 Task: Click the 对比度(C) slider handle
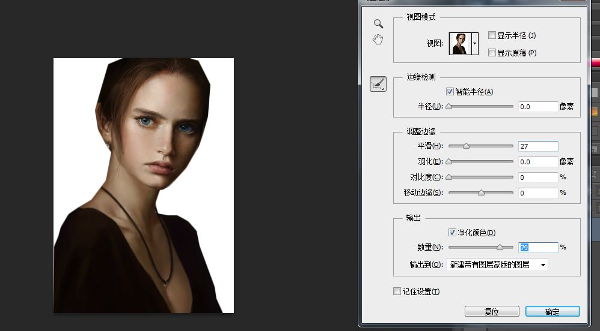coord(449,177)
